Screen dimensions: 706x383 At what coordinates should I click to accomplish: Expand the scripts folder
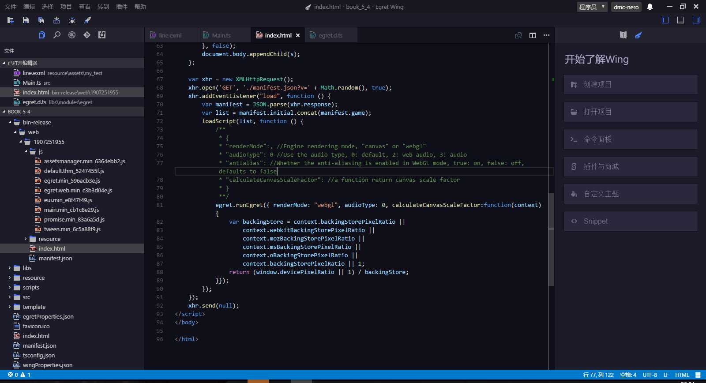10,287
